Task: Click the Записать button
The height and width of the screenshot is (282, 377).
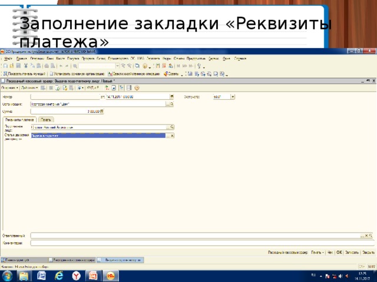Action: coord(352,252)
